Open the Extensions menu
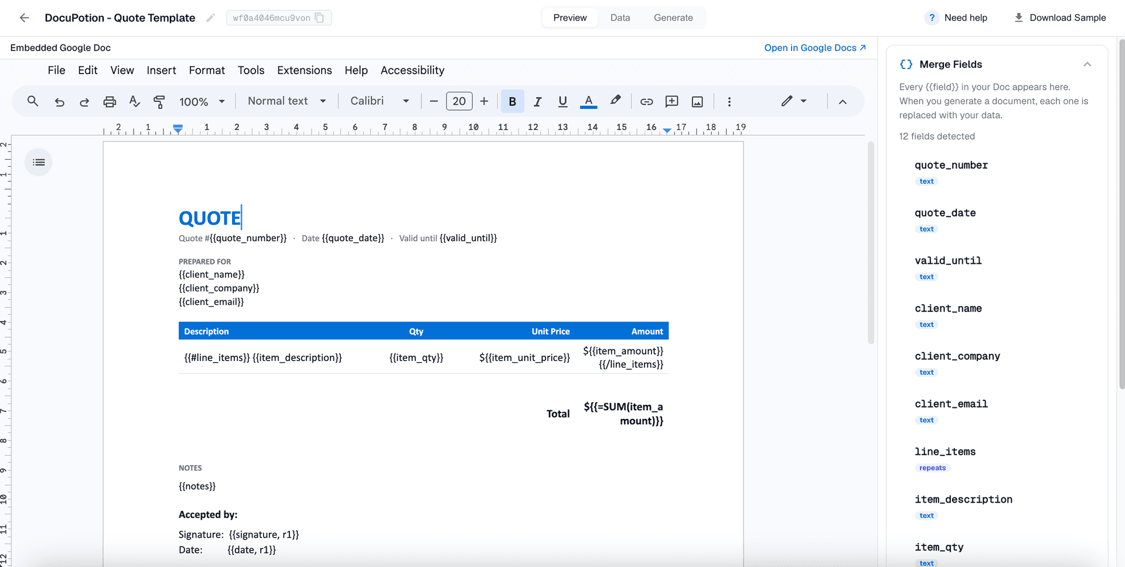The height and width of the screenshot is (567, 1125). (304, 70)
